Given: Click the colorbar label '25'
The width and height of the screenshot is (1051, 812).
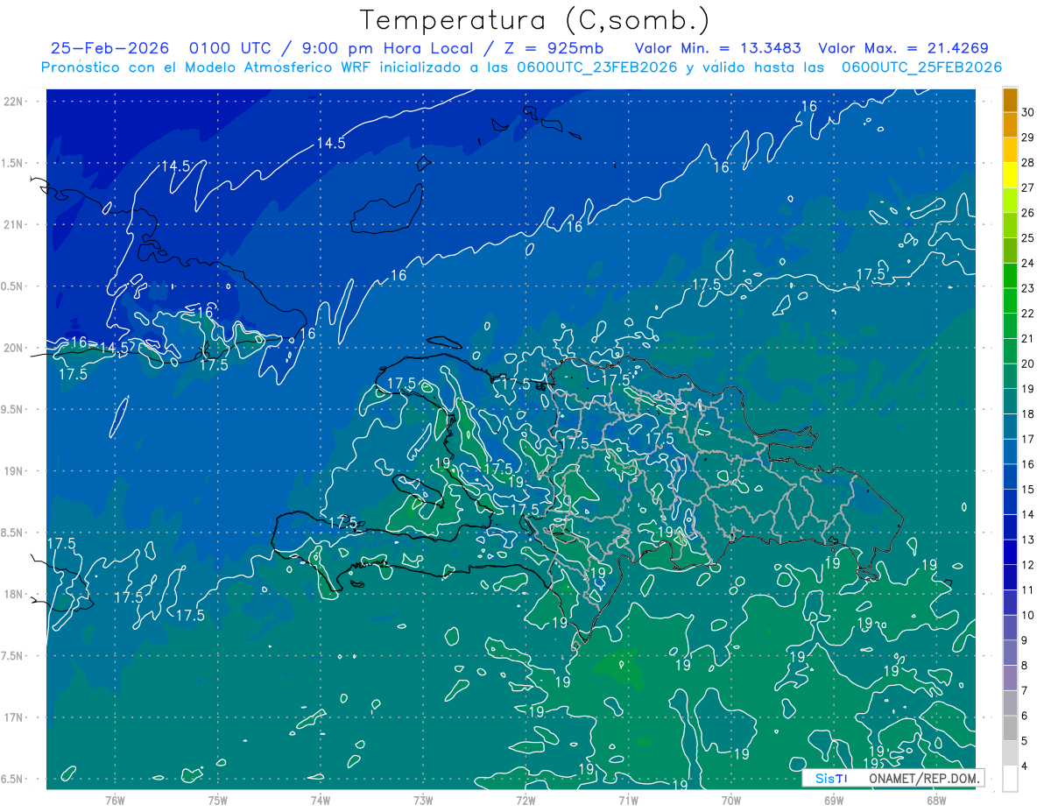Looking at the screenshot, I should [x=1028, y=238].
